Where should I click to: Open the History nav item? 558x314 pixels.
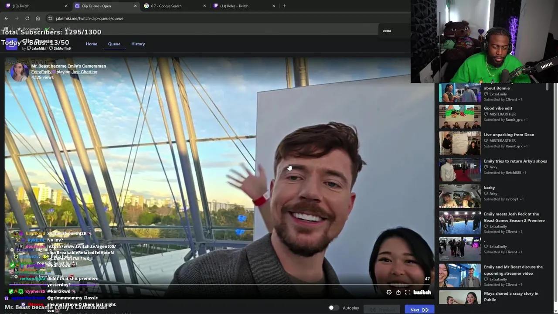[138, 44]
